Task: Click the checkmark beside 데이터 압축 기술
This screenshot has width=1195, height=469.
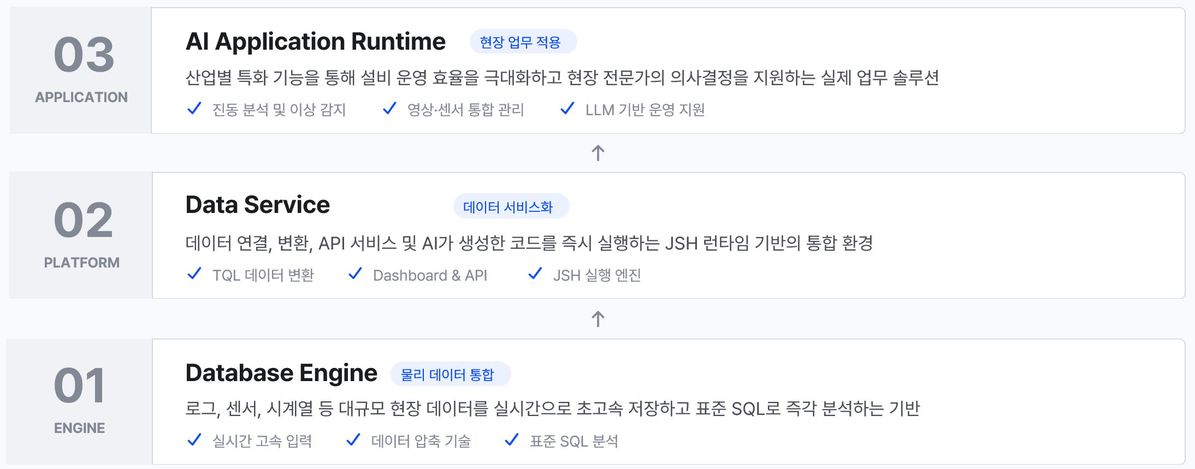Action: pos(354,440)
